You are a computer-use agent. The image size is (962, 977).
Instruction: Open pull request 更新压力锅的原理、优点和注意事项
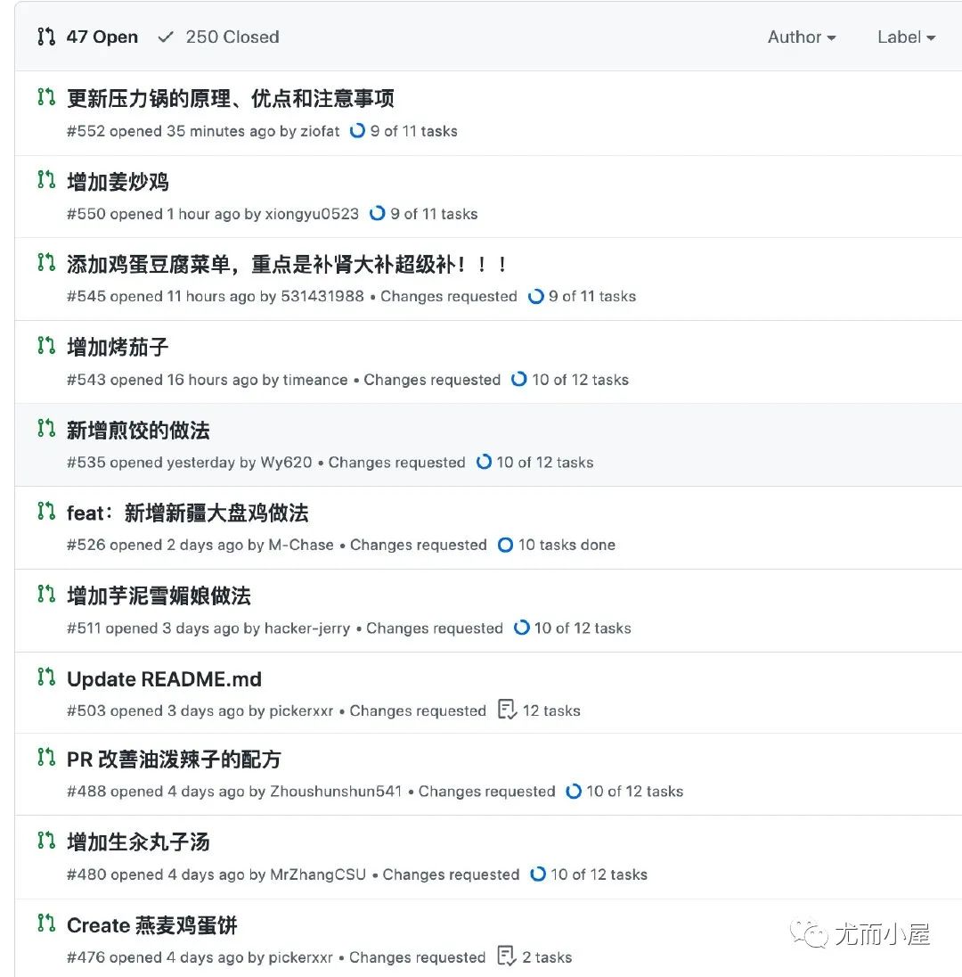(x=231, y=98)
